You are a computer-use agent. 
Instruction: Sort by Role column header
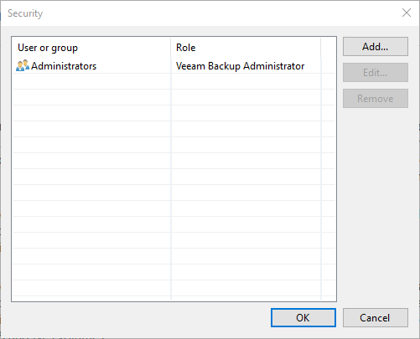coord(246,48)
